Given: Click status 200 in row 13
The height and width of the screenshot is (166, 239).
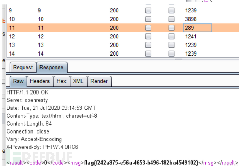Looking at the screenshot, I should click(x=114, y=45).
